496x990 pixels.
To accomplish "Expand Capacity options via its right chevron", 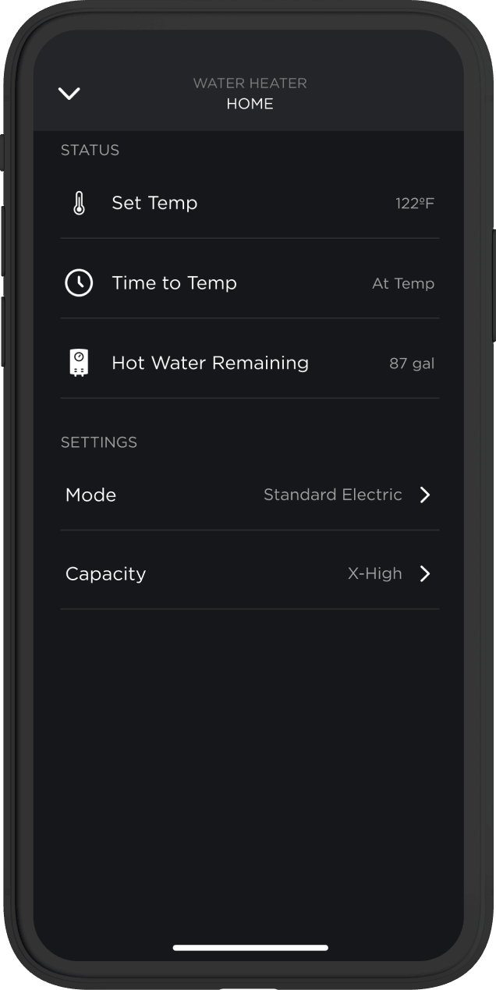I will click(425, 574).
